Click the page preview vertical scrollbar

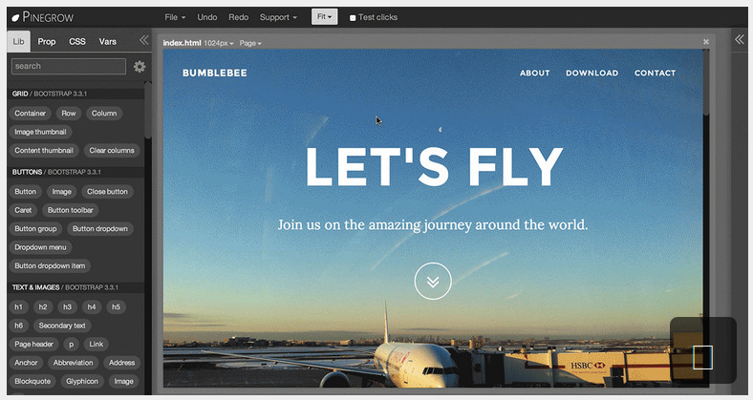(x=706, y=82)
